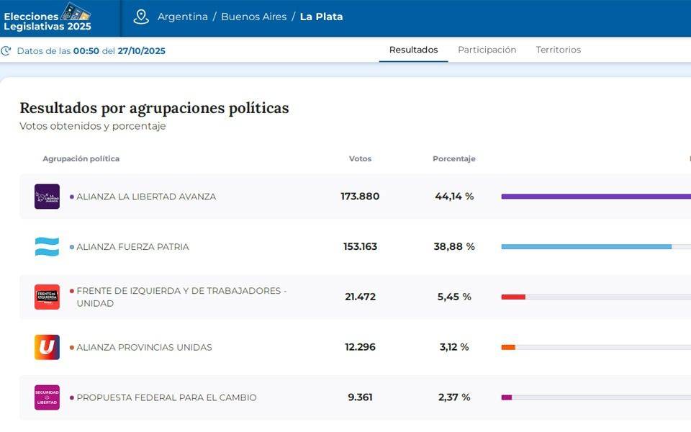
Task: Go to Argentina in breadcrumb
Action: point(183,17)
